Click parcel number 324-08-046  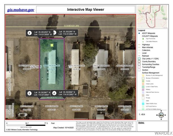101,69
